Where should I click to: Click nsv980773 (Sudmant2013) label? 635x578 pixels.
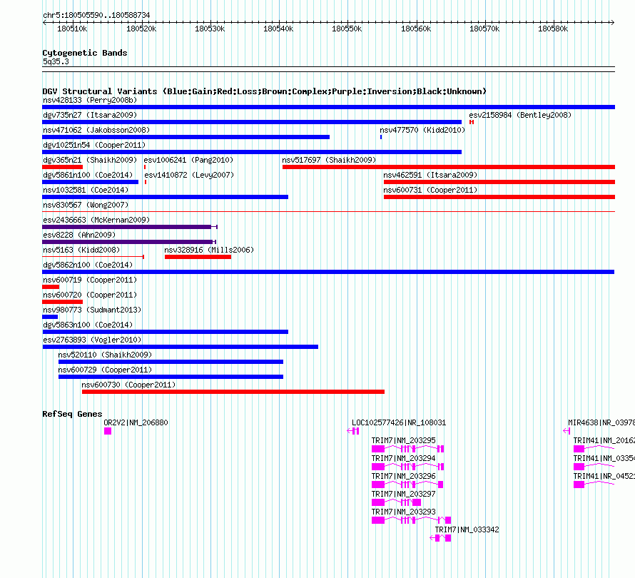(92, 310)
